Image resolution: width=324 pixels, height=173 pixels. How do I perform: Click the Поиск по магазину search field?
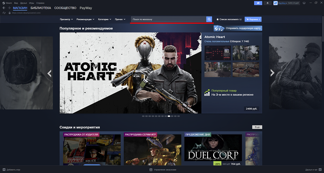(x=168, y=19)
